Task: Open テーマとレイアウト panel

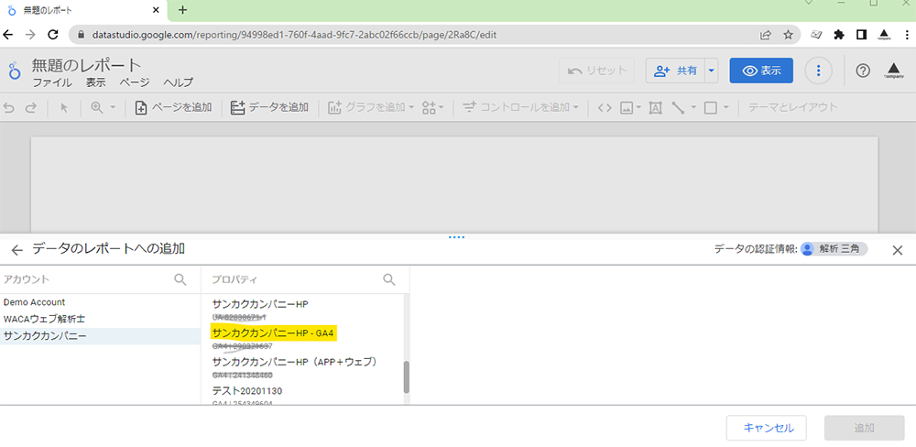Action: pos(792,107)
